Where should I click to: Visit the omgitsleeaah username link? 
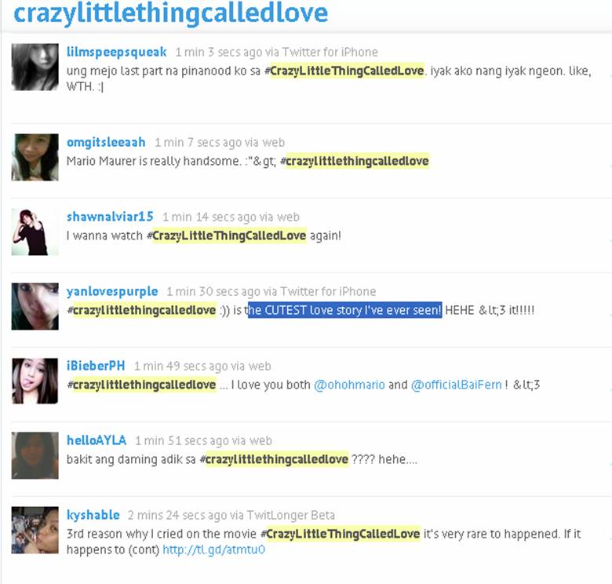[106, 142]
